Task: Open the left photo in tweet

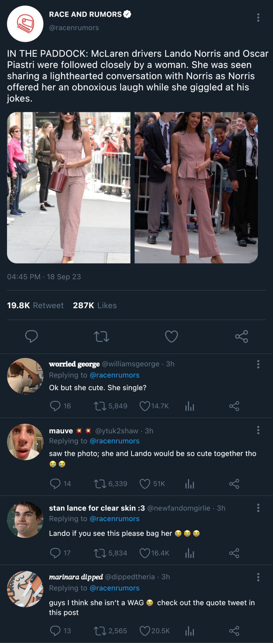Action: [69, 188]
